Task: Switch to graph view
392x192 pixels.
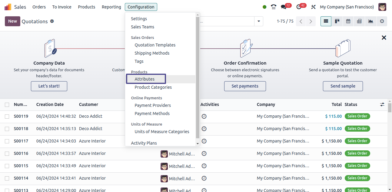Action: pos(370,21)
